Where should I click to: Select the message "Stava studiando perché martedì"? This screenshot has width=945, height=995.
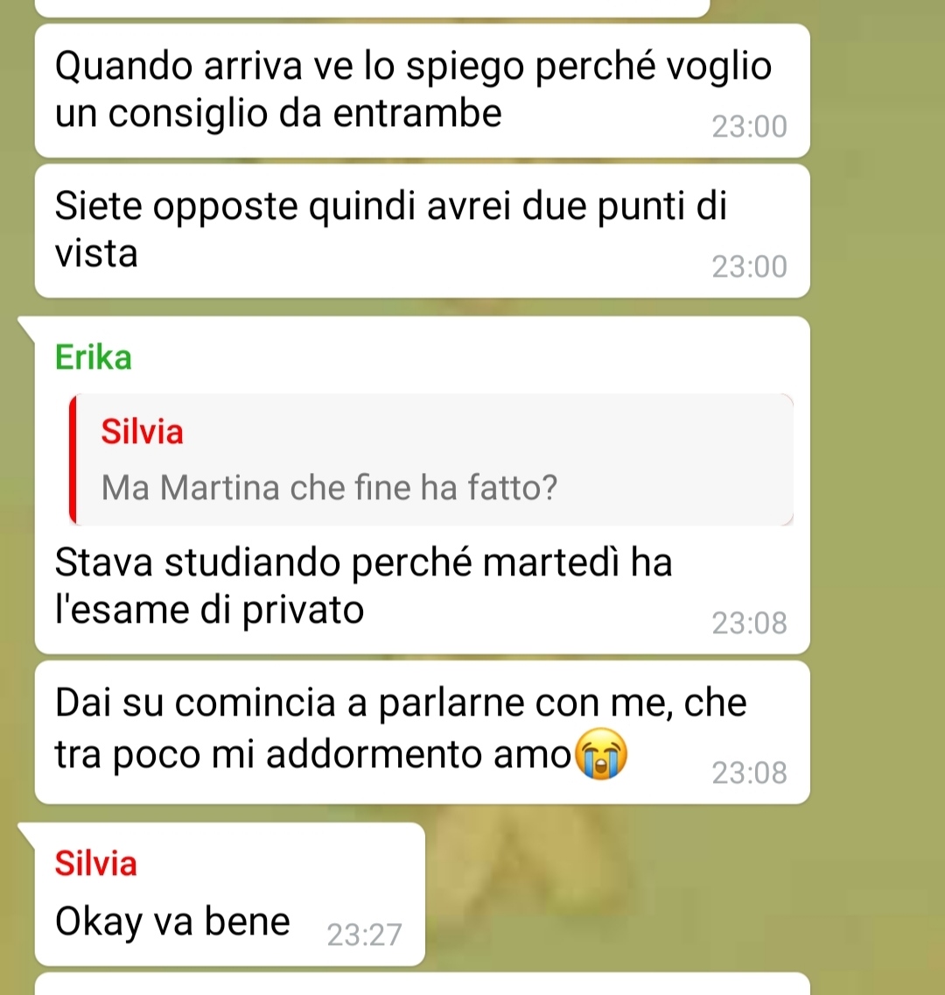pyautogui.click(x=422, y=485)
